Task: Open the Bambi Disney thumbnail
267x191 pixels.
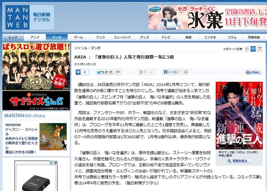Action: (53, 137)
